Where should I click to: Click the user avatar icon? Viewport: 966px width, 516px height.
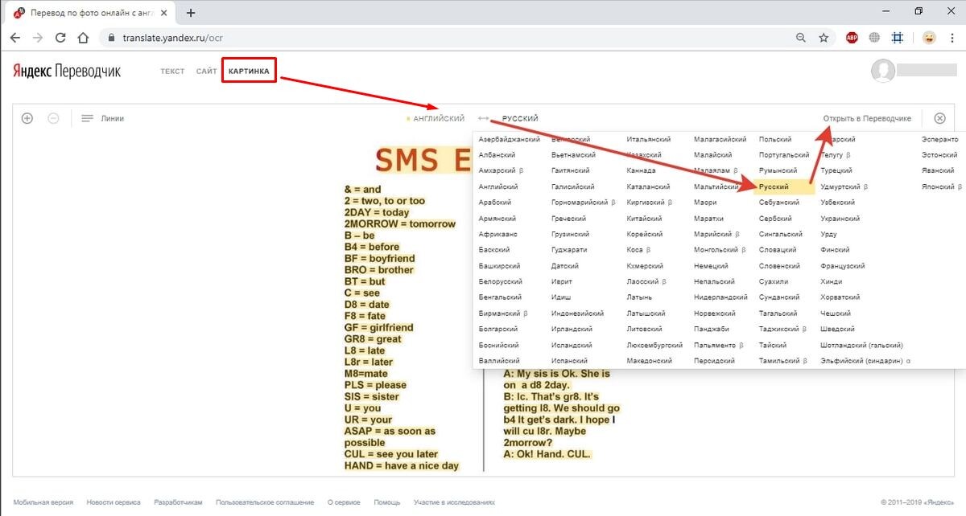click(x=883, y=71)
